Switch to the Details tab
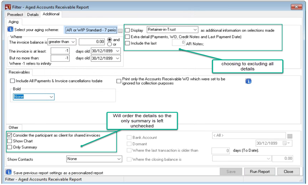Viewport: 308px width, 185px height. tap(33, 15)
